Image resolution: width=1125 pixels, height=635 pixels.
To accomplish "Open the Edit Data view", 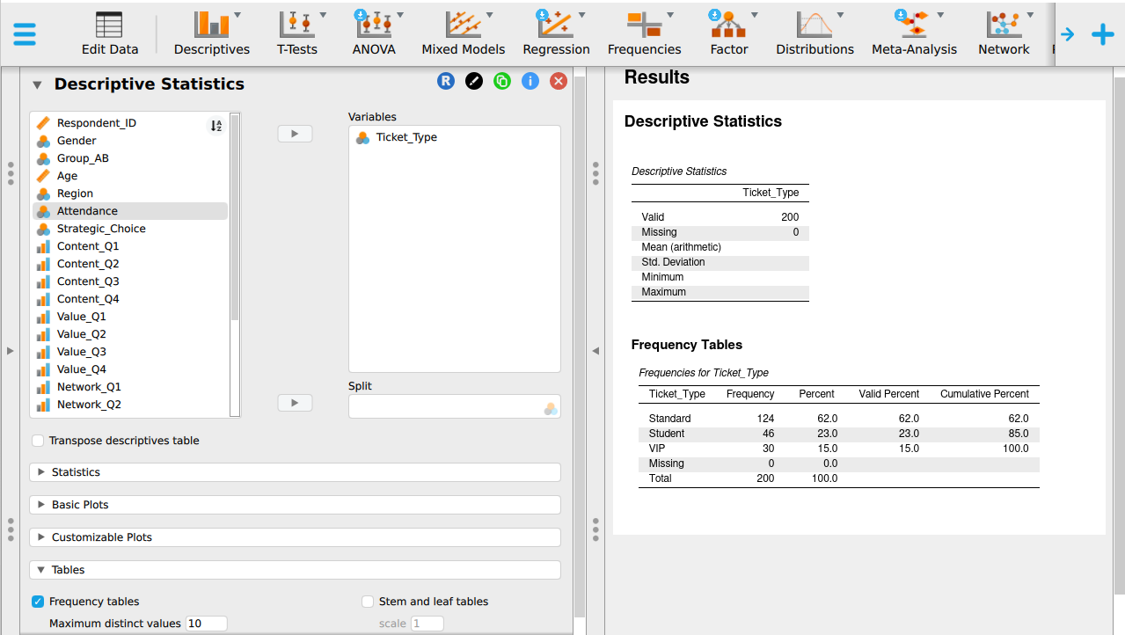I will pyautogui.click(x=110, y=33).
